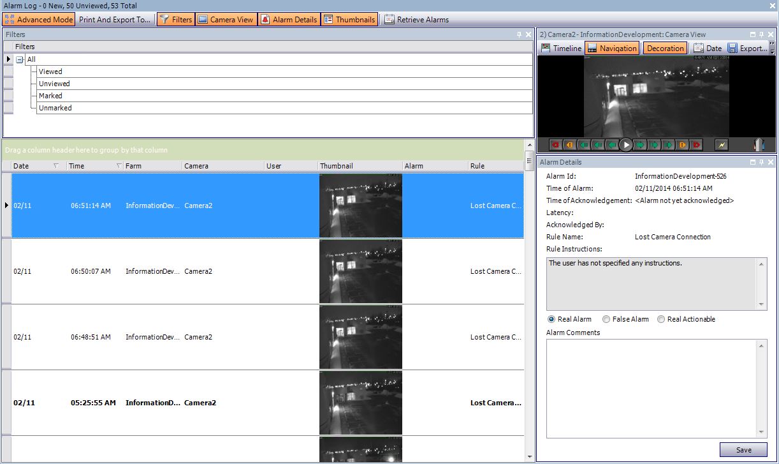Click the green forward arrow just right of play
This screenshot has width=779, height=464.
coord(641,145)
